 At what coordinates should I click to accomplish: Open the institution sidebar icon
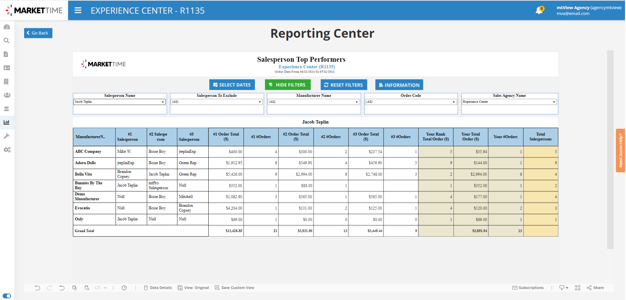coord(7,109)
